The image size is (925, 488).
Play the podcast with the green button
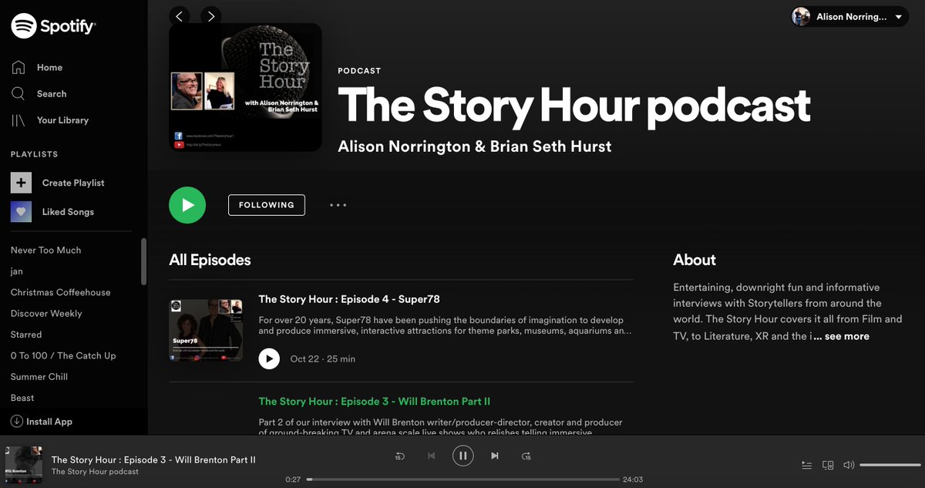tap(187, 204)
